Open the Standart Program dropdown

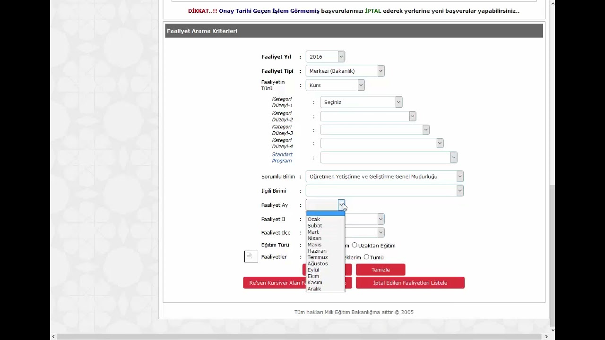pos(389,157)
